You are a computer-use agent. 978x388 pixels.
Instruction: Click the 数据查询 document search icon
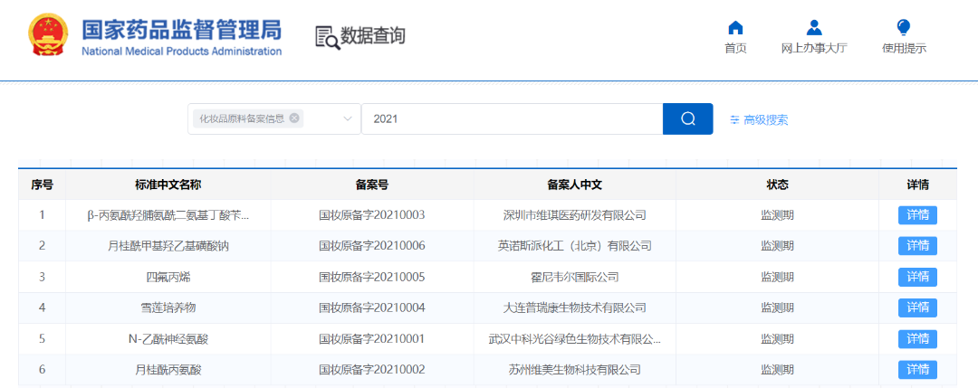[x=326, y=37]
